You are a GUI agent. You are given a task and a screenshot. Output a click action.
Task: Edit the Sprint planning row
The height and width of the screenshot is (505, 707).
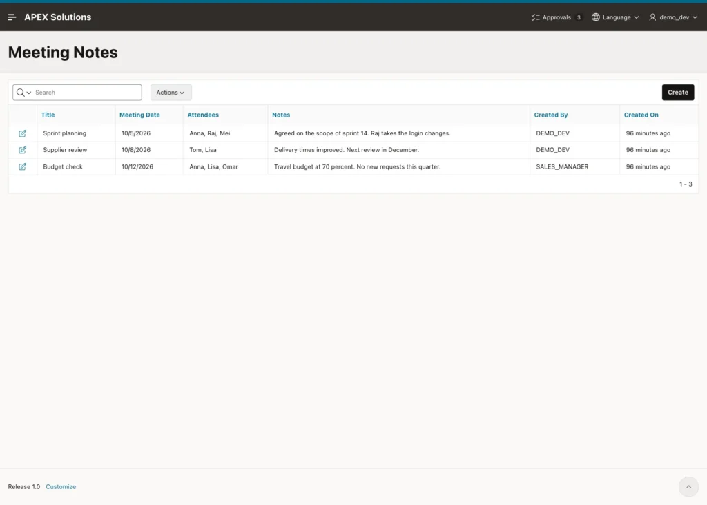click(x=22, y=133)
